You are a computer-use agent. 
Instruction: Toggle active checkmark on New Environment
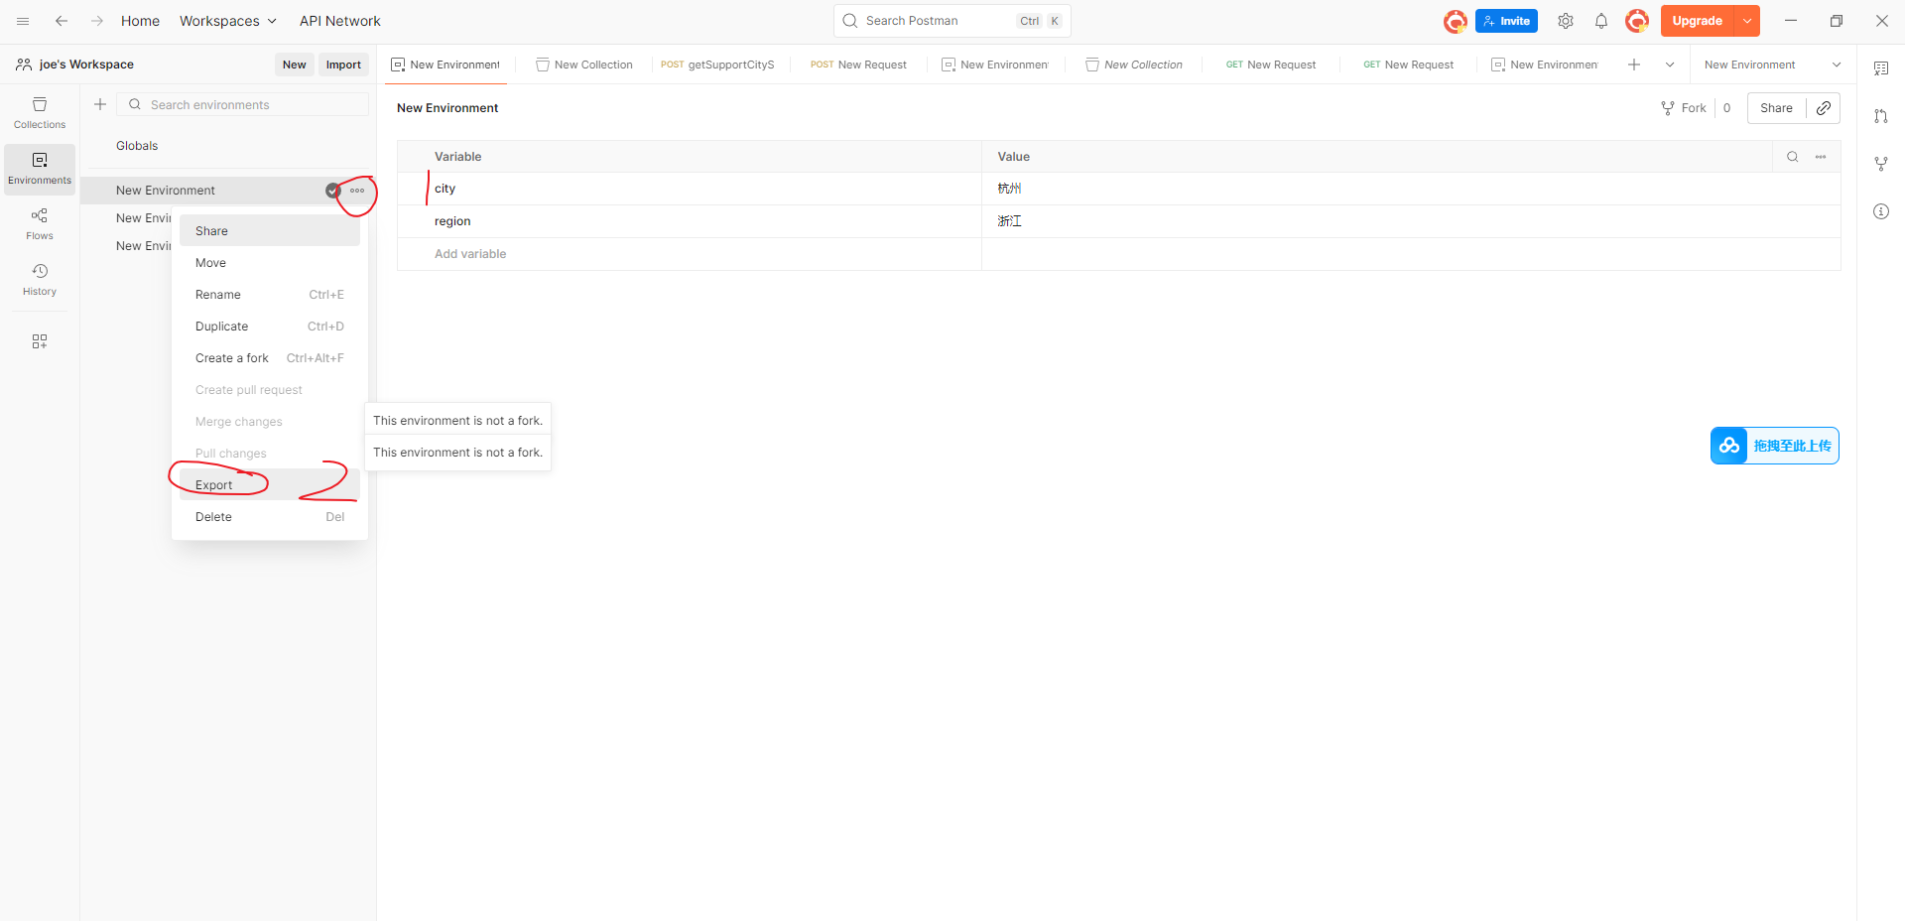coord(333,191)
